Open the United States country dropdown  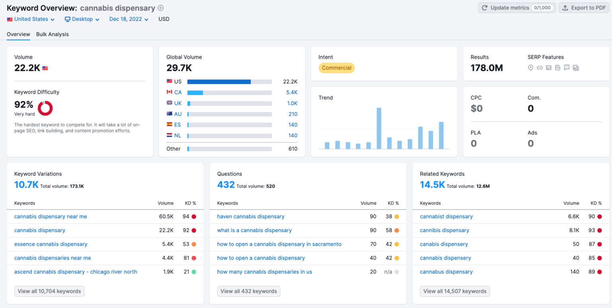point(31,19)
